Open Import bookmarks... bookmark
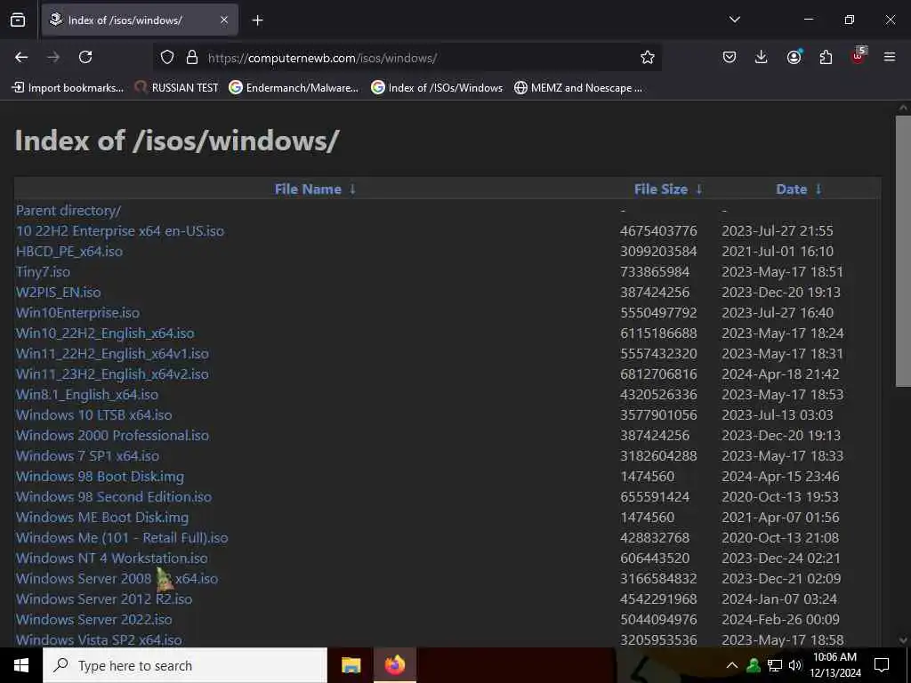This screenshot has height=683, width=911. point(68,88)
